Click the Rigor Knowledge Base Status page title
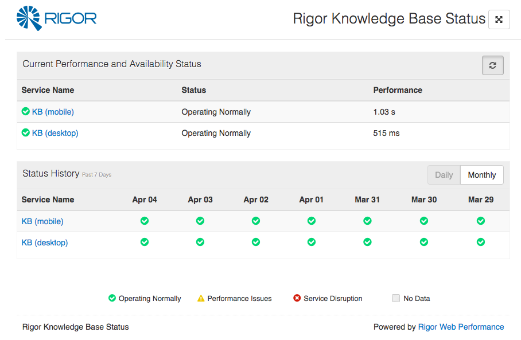This screenshot has height=340, width=521. click(389, 18)
